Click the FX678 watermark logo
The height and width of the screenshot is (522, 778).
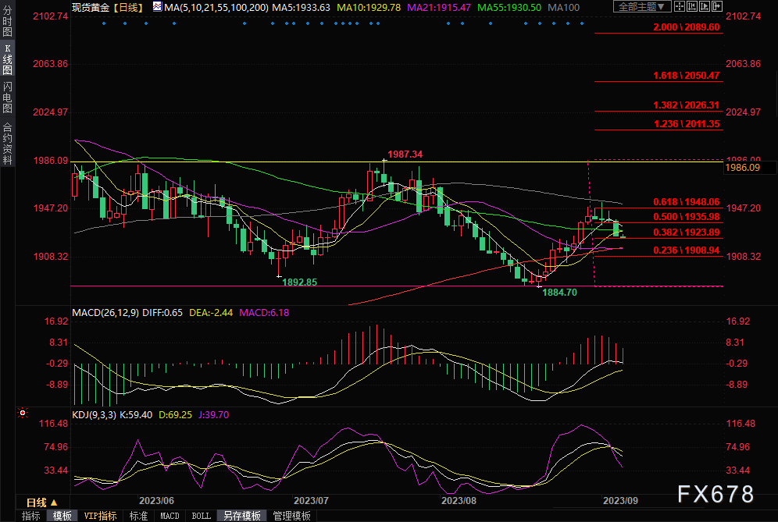coord(715,494)
